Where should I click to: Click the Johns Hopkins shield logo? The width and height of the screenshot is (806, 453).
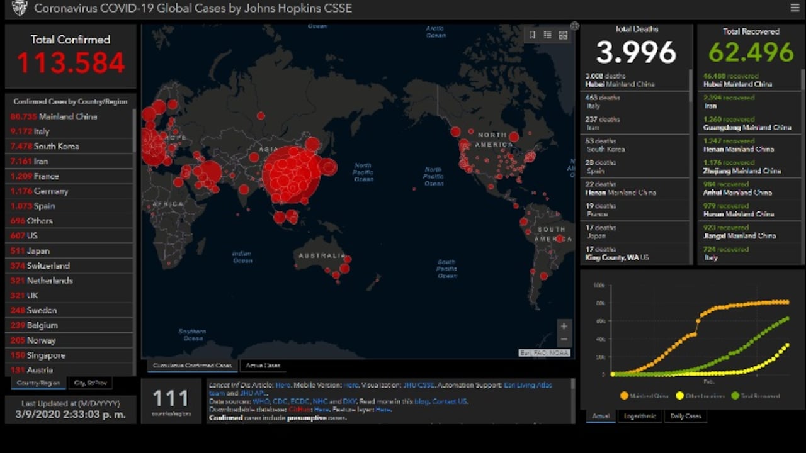[x=20, y=8]
